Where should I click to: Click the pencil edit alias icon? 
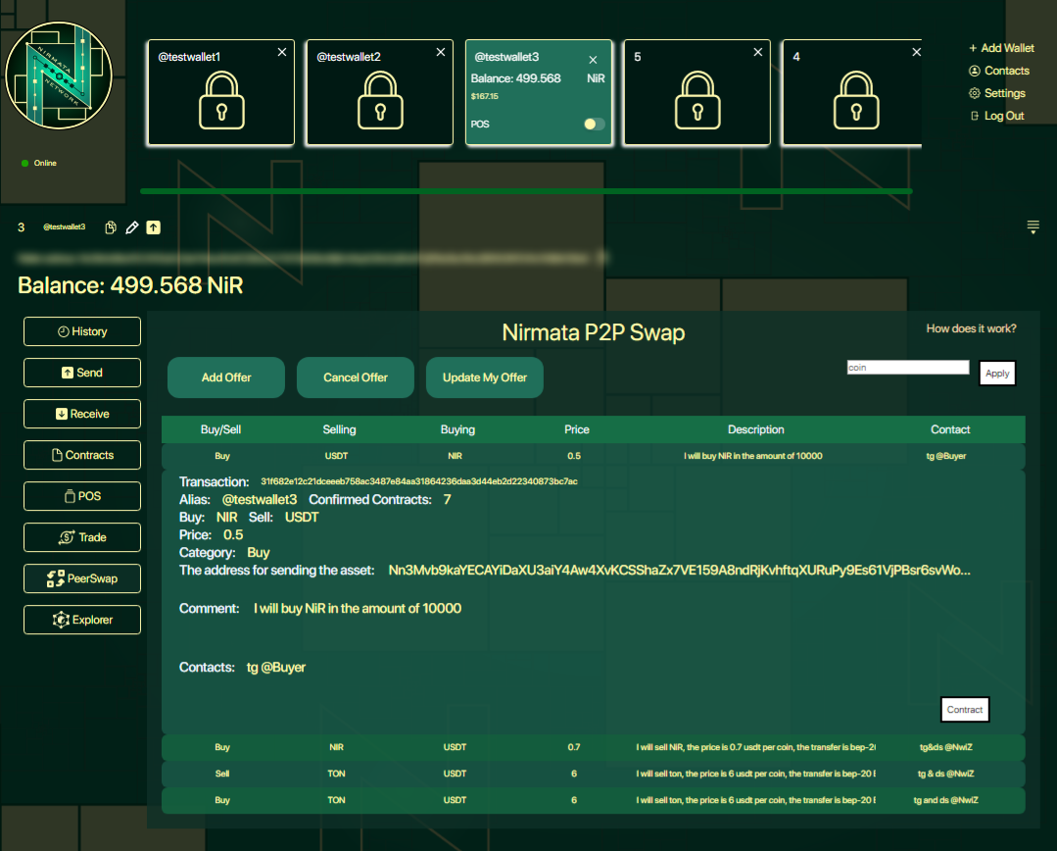(x=132, y=227)
